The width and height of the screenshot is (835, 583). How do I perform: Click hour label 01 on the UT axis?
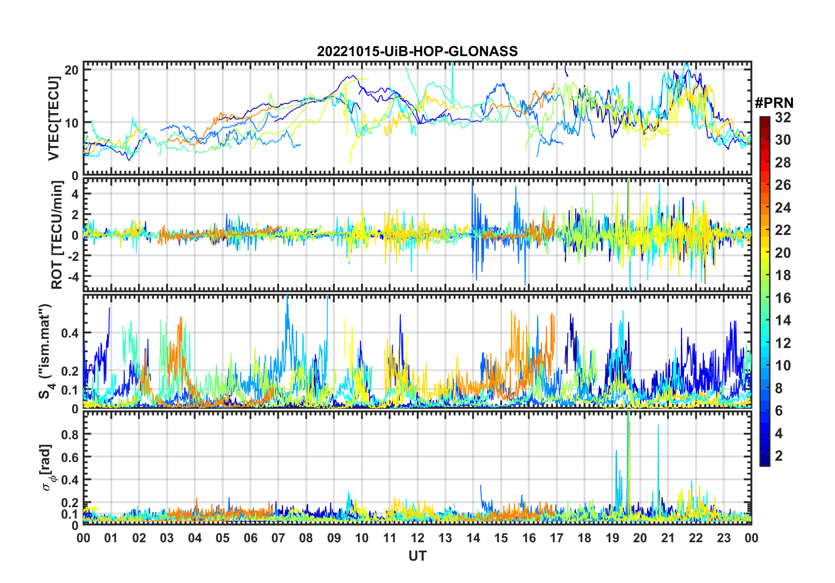click(111, 538)
